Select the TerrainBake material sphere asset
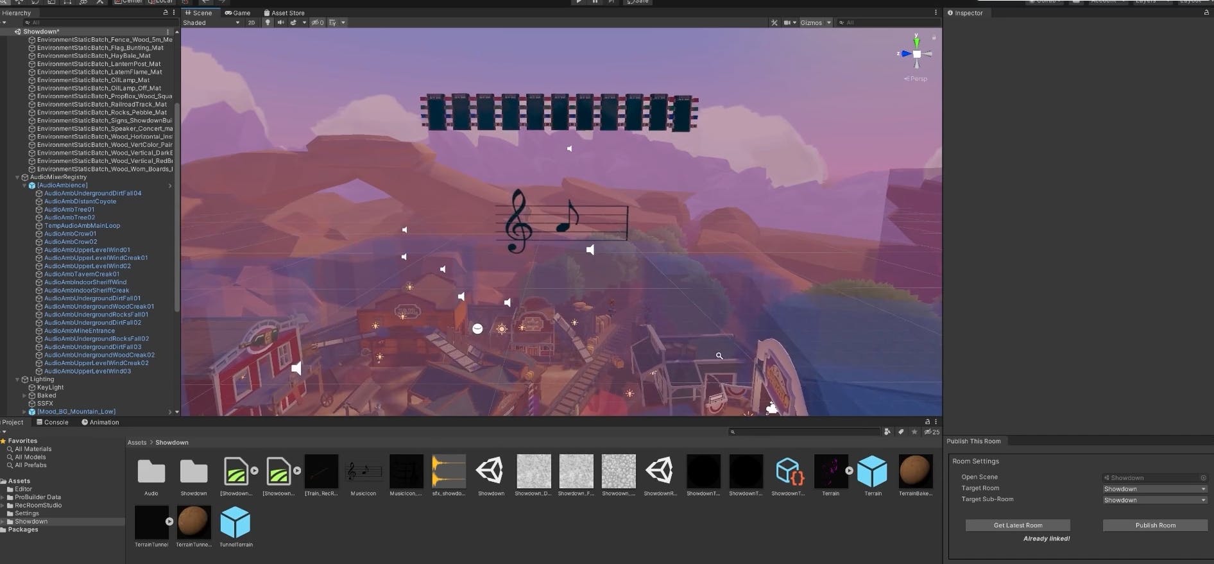1214x564 pixels. (x=916, y=472)
